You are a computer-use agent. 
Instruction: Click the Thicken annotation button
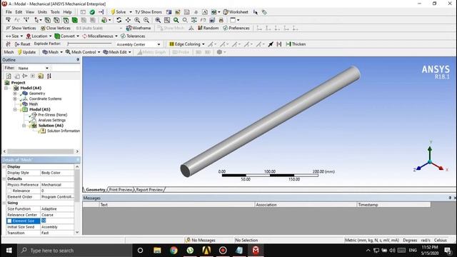(x=296, y=44)
